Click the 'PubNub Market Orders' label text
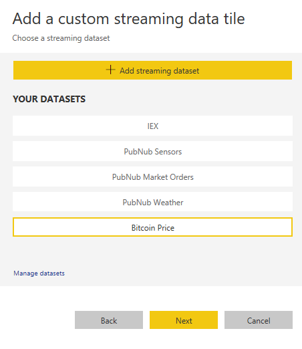This screenshot has width=302, height=349. 153,177
